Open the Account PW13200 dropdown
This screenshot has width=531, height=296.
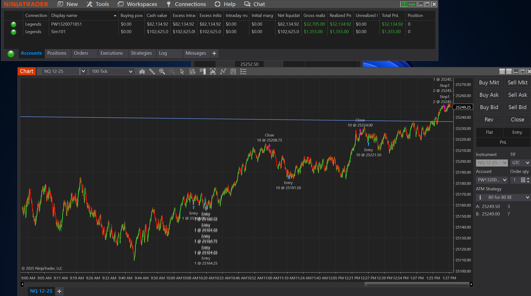tap(492, 180)
